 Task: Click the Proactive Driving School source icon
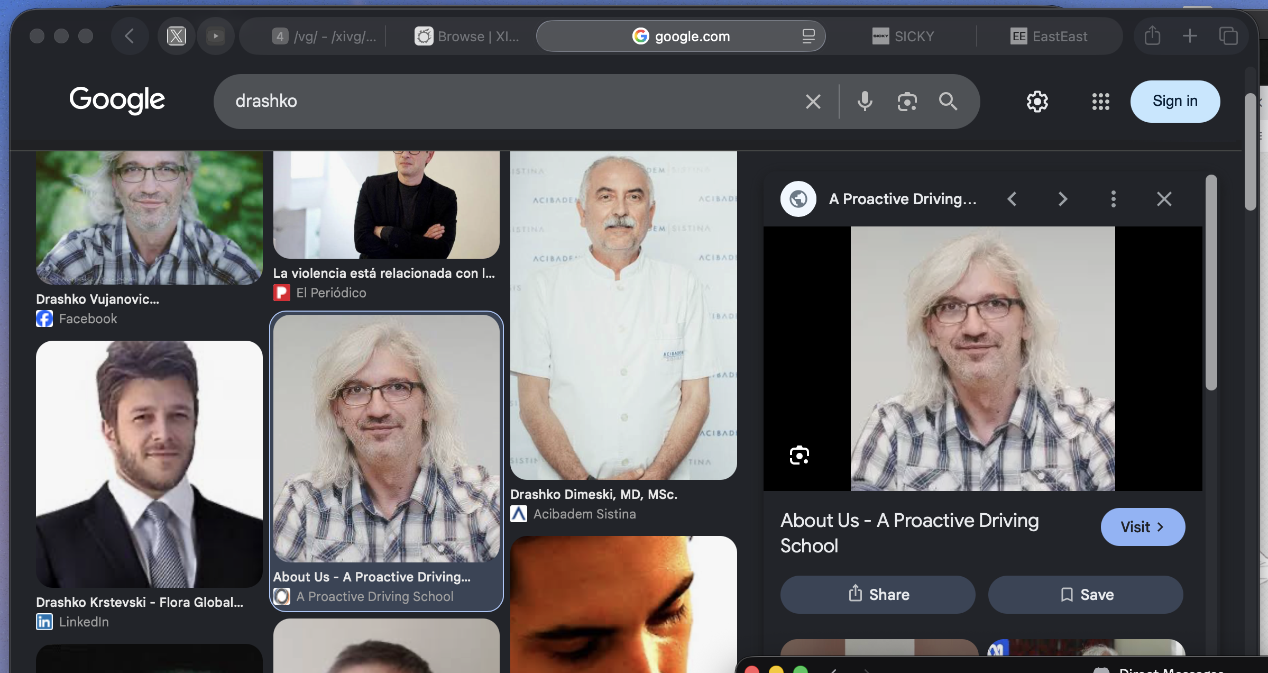[x=282, y=596]
